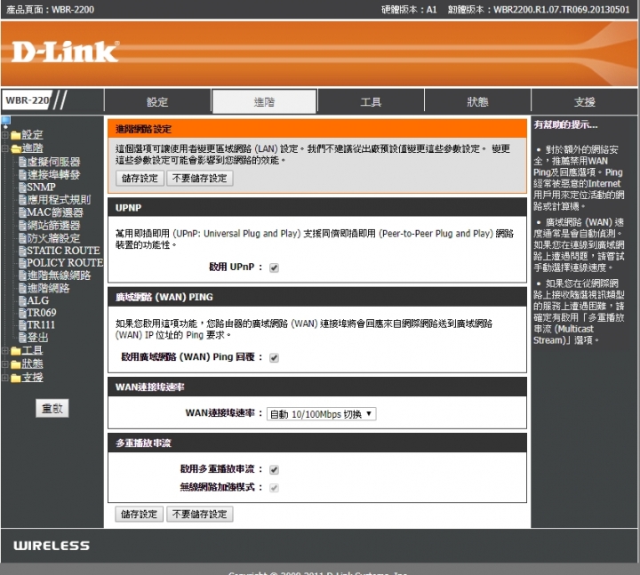This screenshot has width=640, height=575.
Task: Open SNMP settings link
Action: (41, 188)
